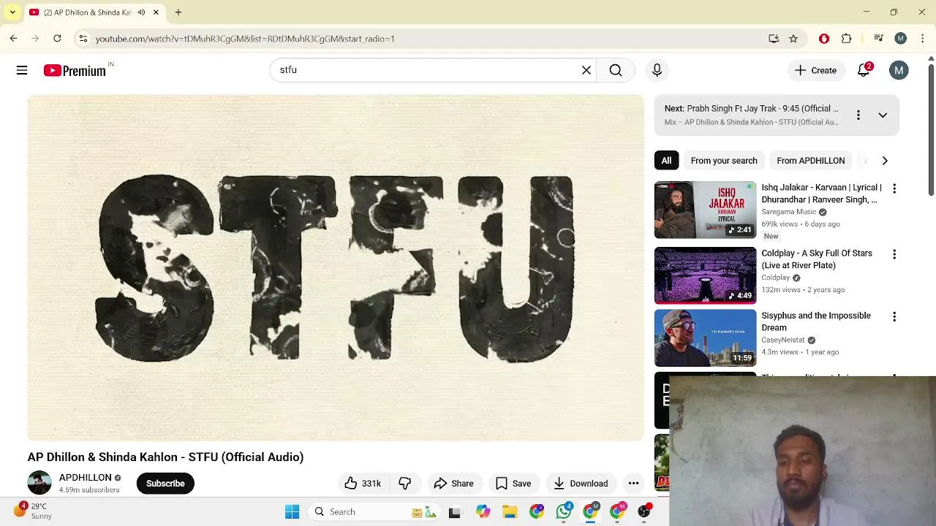This screenshot has width=936, height=526.
Task: Open Copilot from the taskbar
Action: (x=483, y=511)
